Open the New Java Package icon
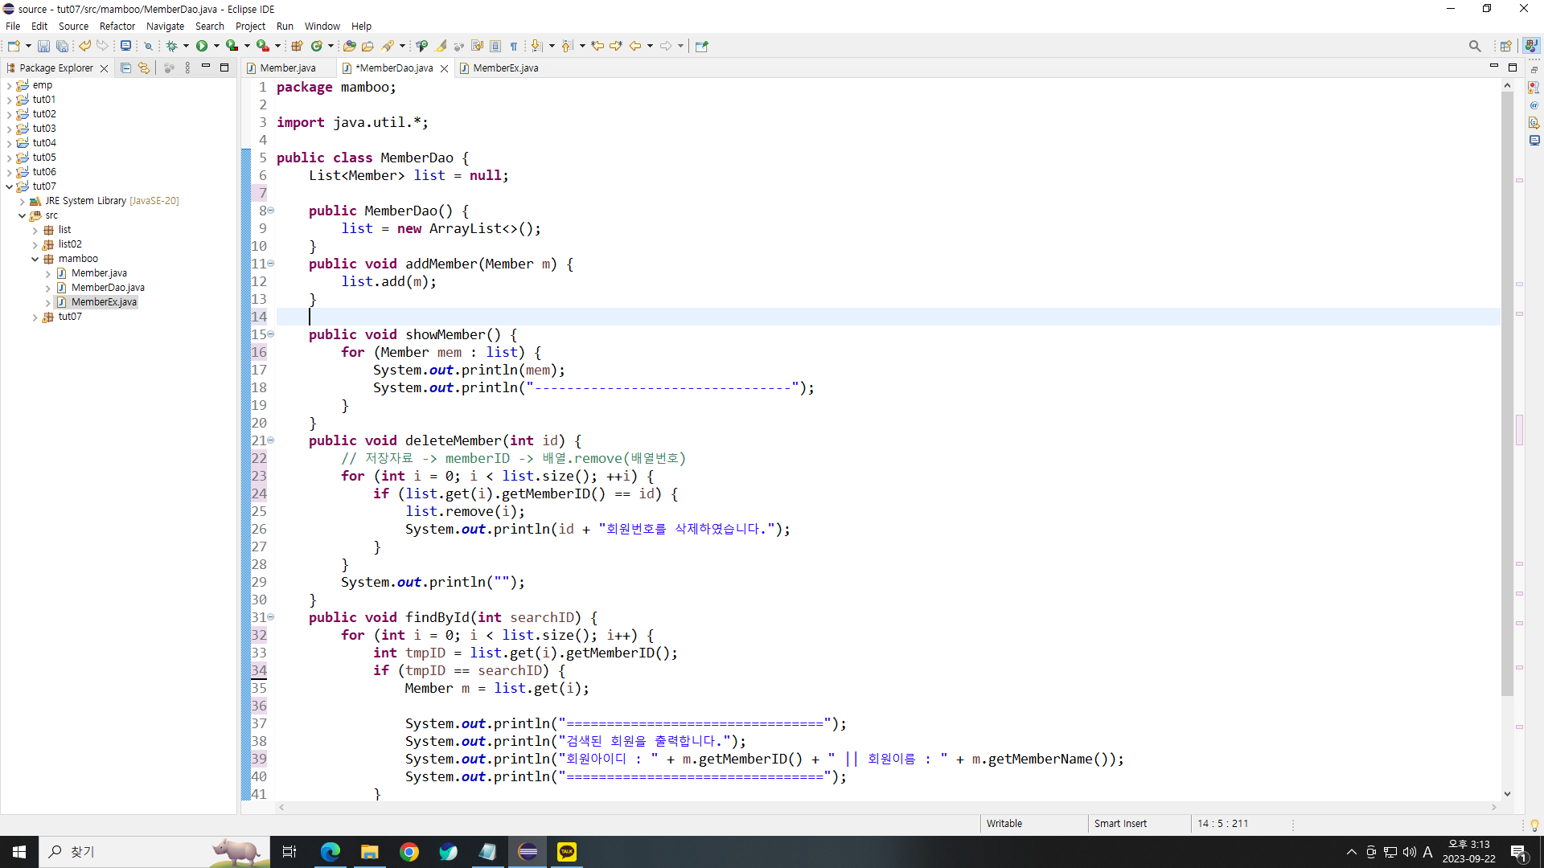 click(297, 47)
